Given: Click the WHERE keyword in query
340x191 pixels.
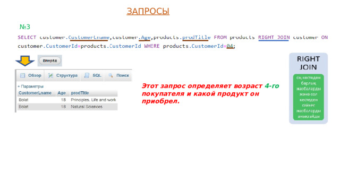Looking at the screenshot, I should point(152,46).
